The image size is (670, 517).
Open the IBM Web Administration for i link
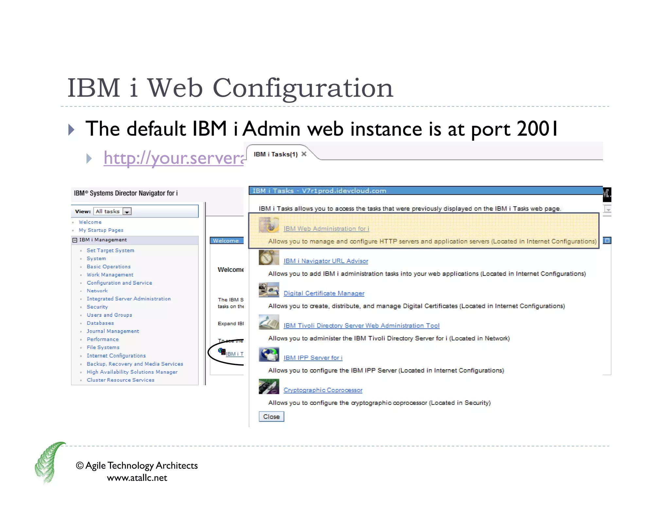pyautogui.click(x=326, y=229)
